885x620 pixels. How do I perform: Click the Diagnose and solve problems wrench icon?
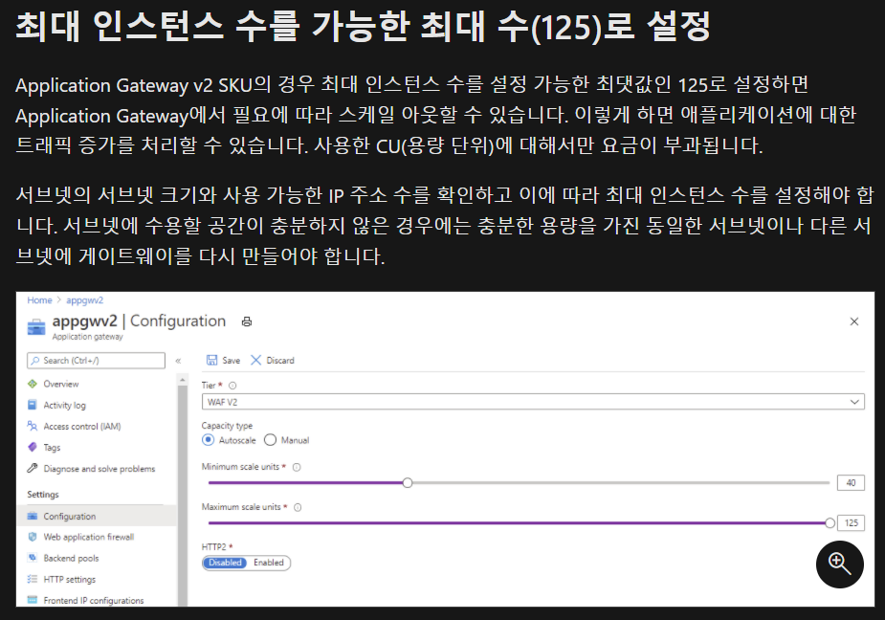click(33, 468)
